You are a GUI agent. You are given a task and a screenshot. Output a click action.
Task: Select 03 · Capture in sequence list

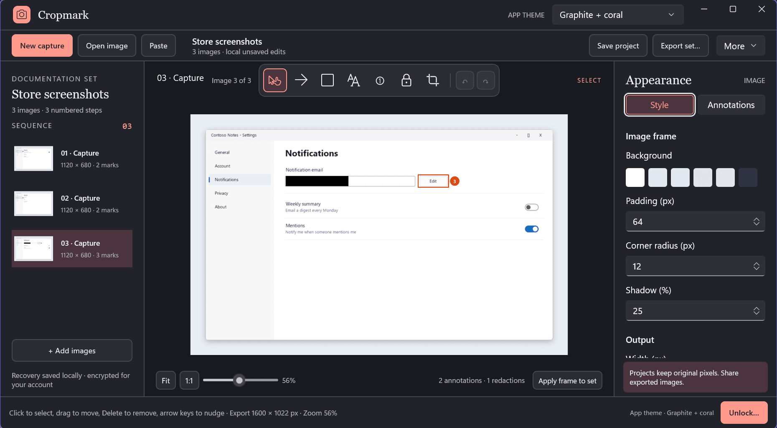[x=72, y=249]
